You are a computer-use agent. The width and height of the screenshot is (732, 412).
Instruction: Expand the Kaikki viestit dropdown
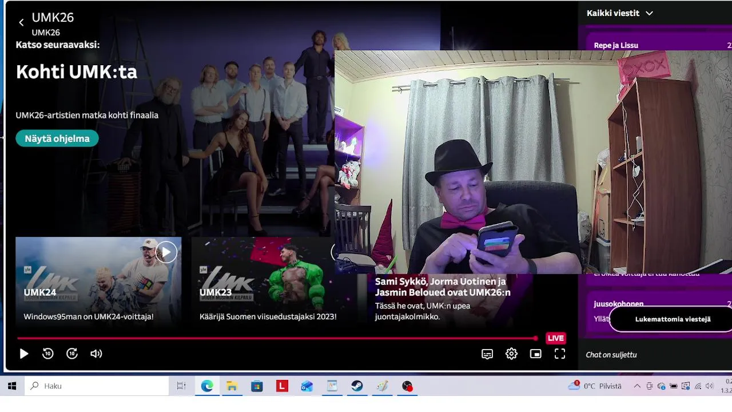(x=620, y=13)
